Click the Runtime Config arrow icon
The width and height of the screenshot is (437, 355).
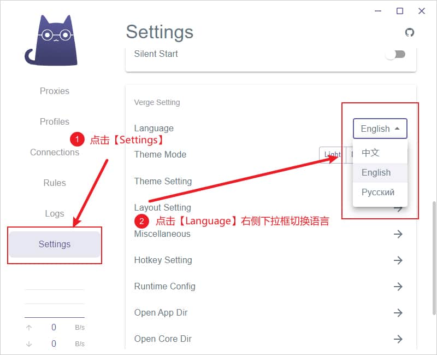pos(398,287)
